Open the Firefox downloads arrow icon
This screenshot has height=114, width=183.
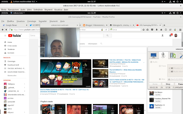pos(157,30)
